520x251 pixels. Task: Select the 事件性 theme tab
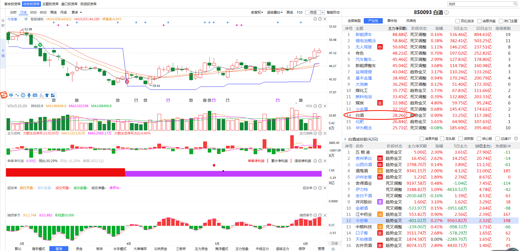(x=392, y=21)
